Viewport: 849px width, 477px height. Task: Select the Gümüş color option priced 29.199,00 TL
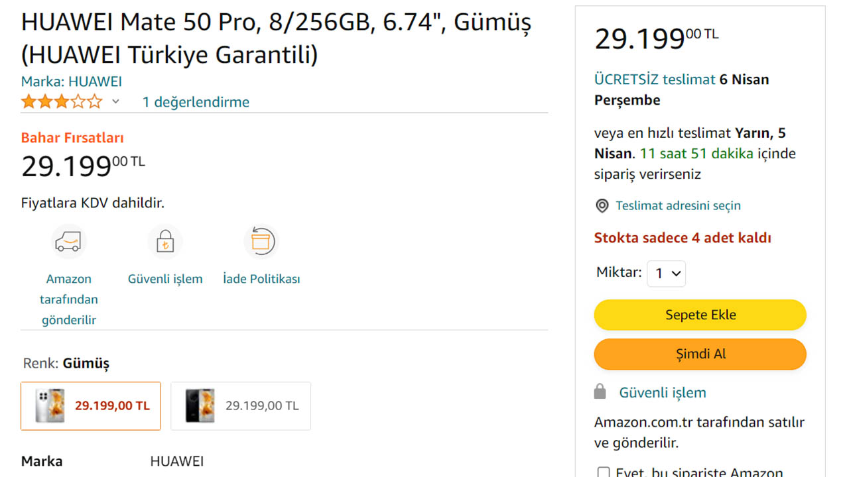click(x=91, y=405)
